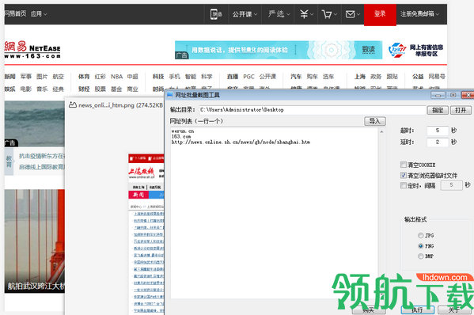The image size is (474, 315).
Task: Open the shopping cart icon menu
Action: coord(329,14)
